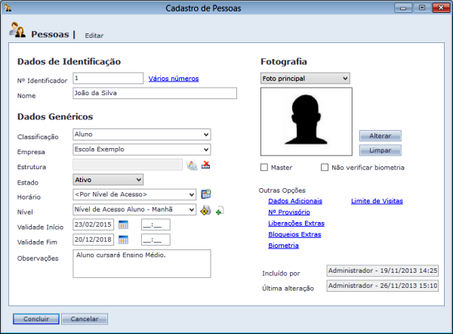The width and height of the screenshot is (453, 334).
Task: Expand the Estado dropdown showing Ativo
Action: click(108, 180)
